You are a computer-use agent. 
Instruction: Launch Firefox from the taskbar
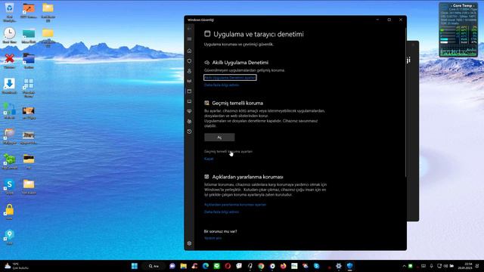click(284, 266)
